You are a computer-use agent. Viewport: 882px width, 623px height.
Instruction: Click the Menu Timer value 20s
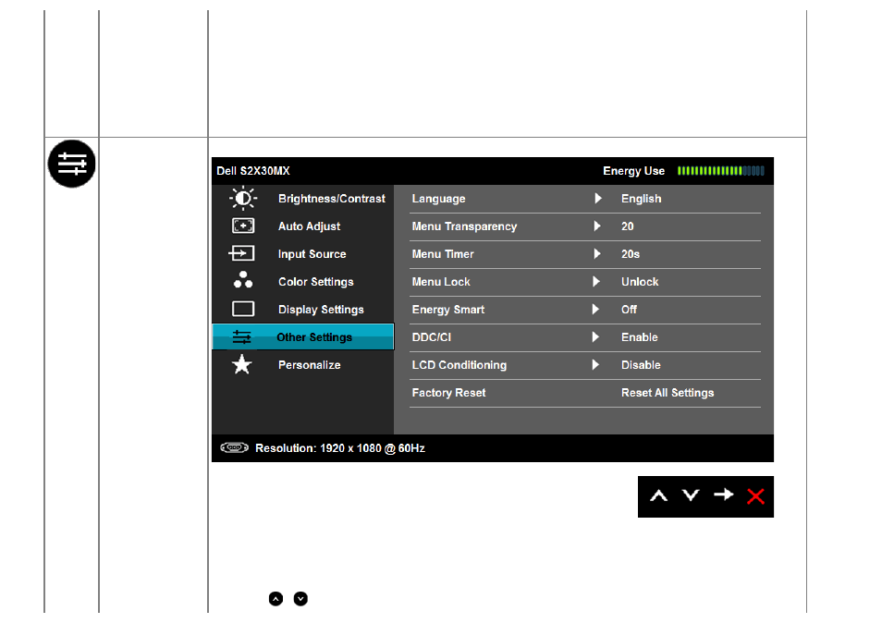[x=631, y=254]
